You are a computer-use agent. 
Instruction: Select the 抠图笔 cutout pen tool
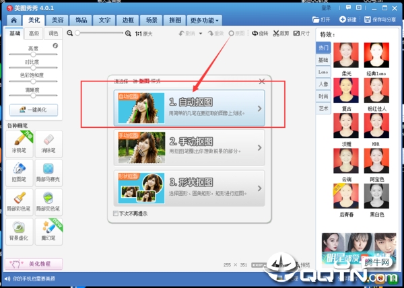tap(20, 173)
